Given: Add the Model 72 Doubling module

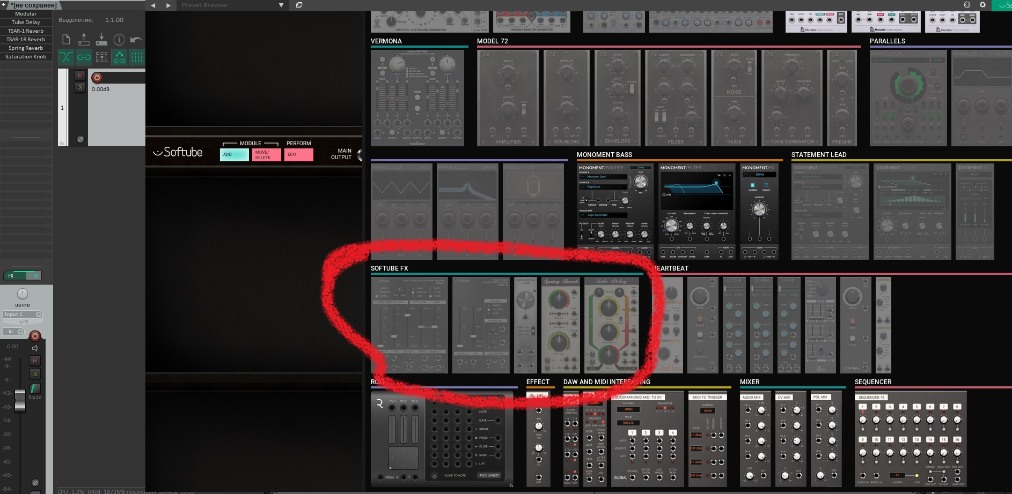Looking at the screenshot, I should 567,98.
